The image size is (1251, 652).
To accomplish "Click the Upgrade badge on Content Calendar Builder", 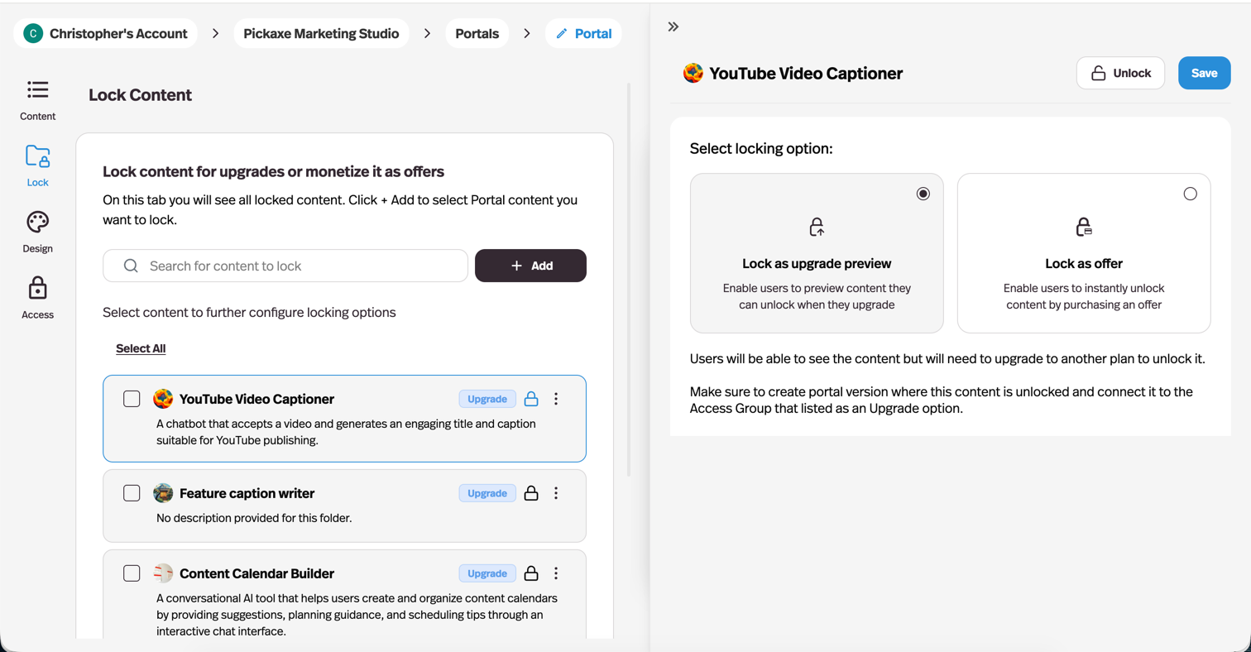I will [488, 573].
